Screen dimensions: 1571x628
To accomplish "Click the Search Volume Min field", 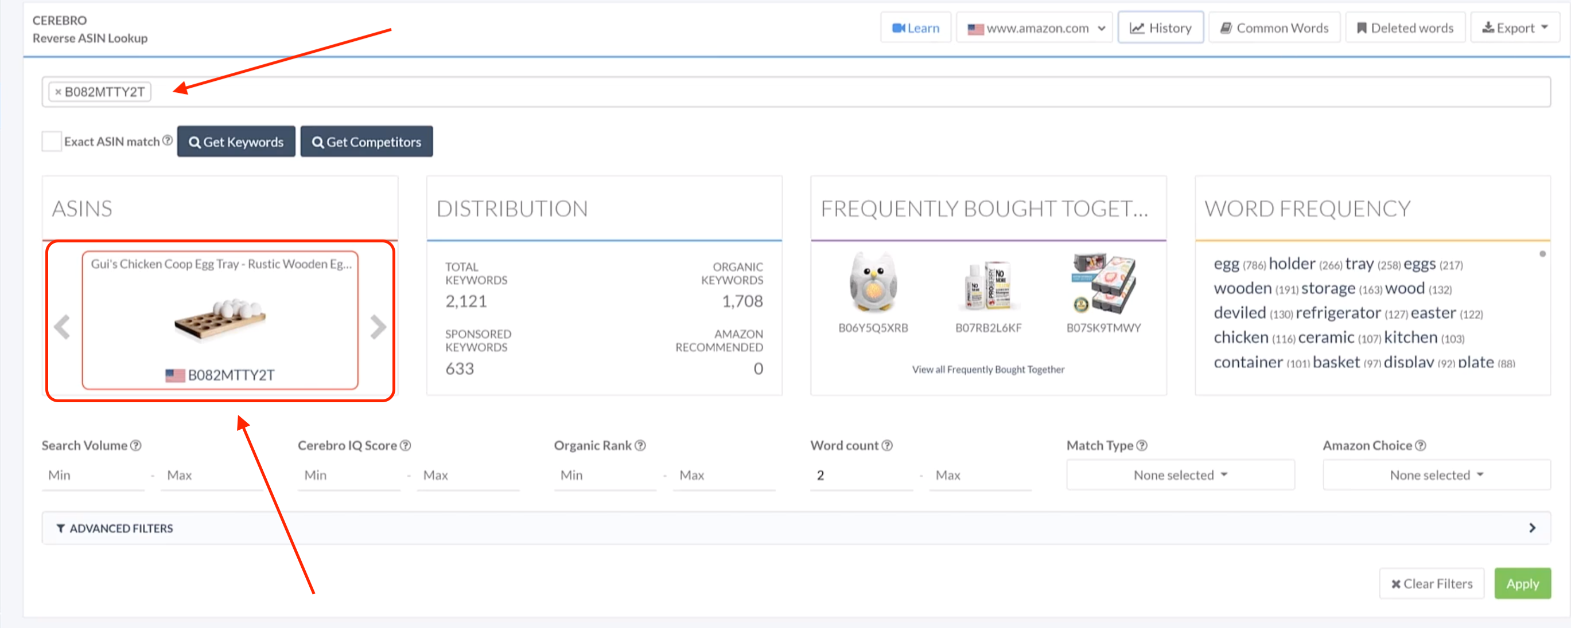I will pos(94,475).
